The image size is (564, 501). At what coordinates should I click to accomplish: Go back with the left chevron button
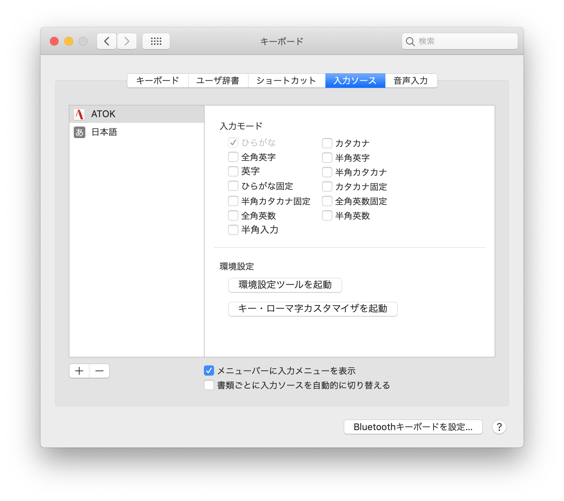click(x=107, y=41)
